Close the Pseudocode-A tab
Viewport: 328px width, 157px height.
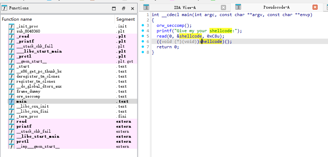point(315,7)
